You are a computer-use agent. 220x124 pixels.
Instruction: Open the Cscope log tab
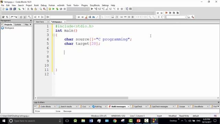click(x=182, y=106)
